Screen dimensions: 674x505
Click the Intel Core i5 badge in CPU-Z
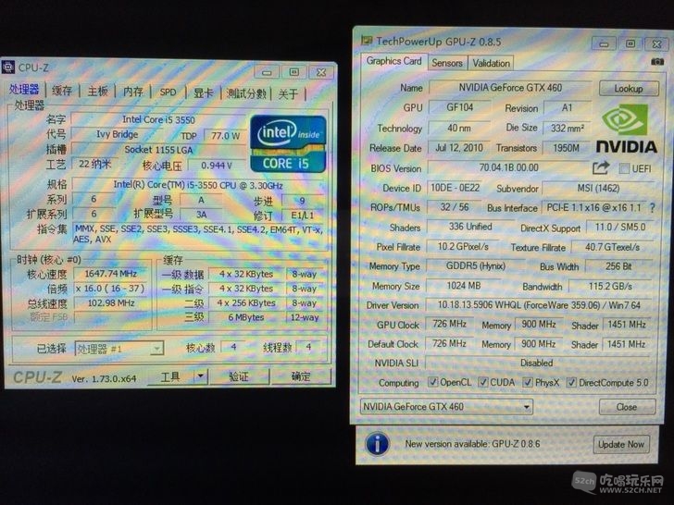[288, 144]
